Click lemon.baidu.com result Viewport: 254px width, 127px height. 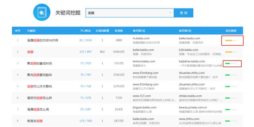coord(144,62)
